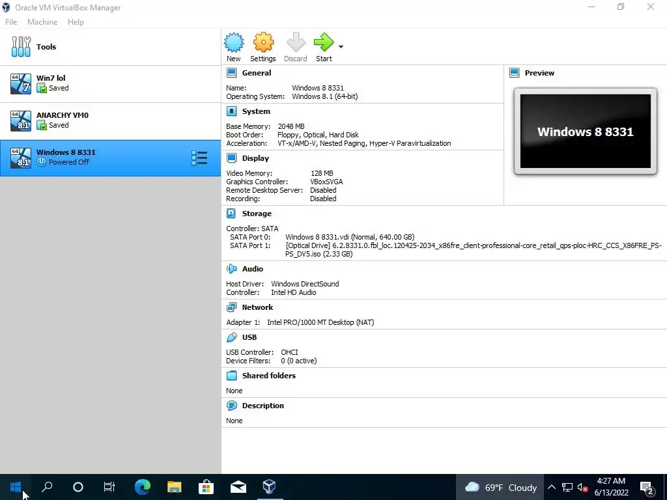Viewport: 667px width, 500px height.
Task: Click the New virtual machine icon
Action: point(234,42)
